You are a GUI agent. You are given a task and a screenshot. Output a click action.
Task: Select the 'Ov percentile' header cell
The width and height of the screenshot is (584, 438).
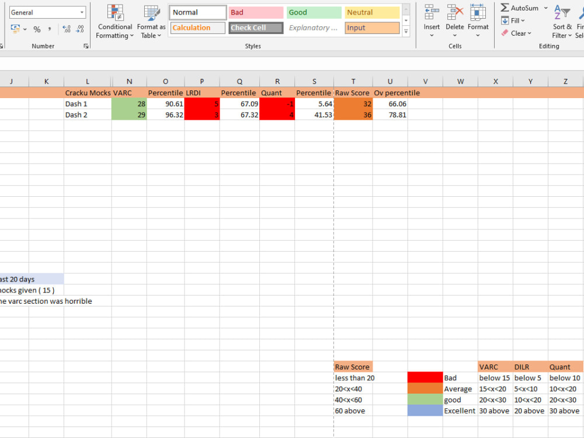pyautogui.click(x=390, y=93)
